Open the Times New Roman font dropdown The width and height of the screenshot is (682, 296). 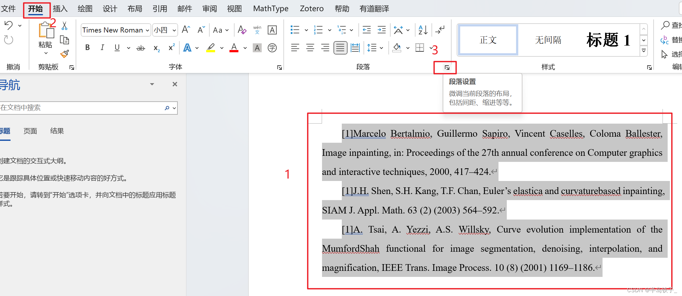(147, 30)
